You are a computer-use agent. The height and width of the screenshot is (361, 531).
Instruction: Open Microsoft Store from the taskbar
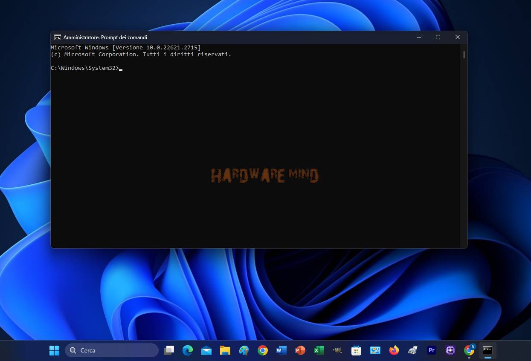pyautogui.click(x=357, y=350)
